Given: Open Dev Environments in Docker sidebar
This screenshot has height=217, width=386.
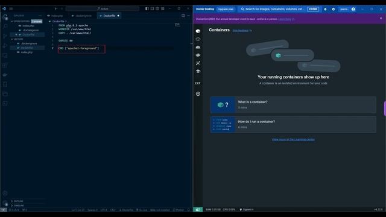Looking at the screenshot, I should tap(198, 55).
